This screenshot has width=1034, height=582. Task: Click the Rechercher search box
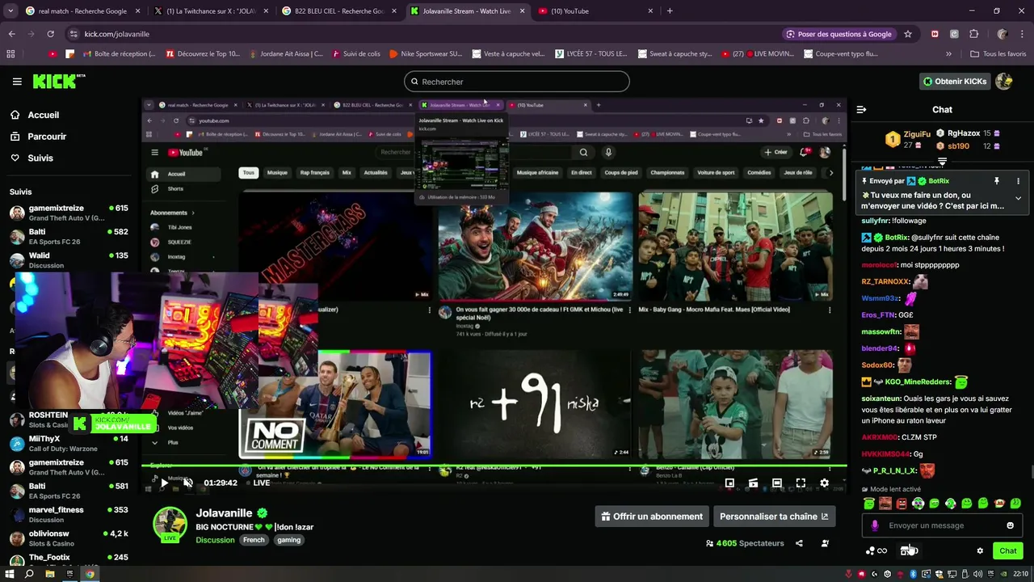tap(516, 82)
